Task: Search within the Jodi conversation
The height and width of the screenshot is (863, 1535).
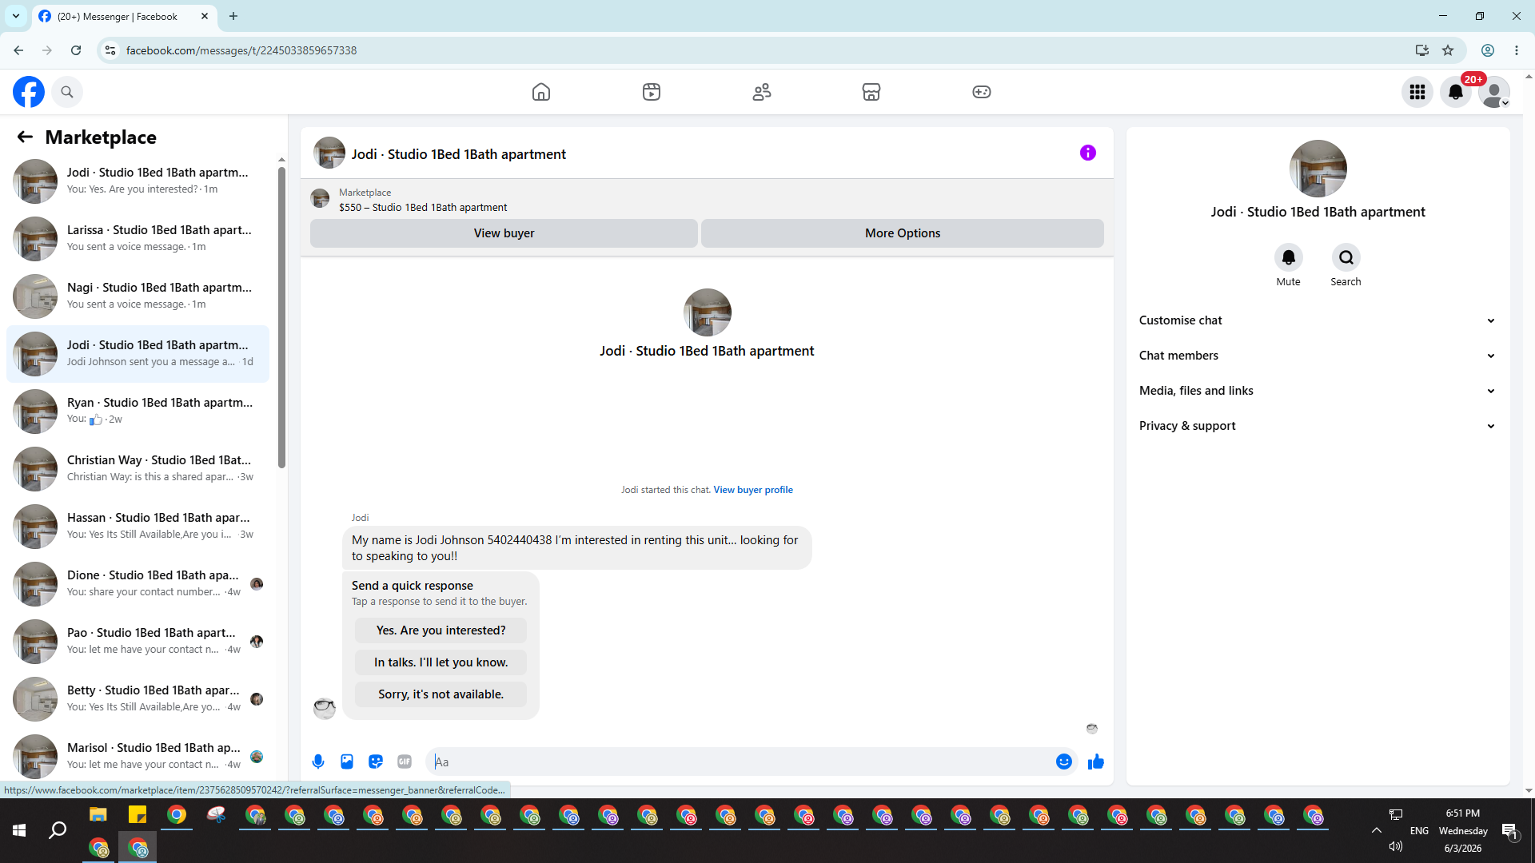Action: pyautogui.click(x=1346, y=257)
